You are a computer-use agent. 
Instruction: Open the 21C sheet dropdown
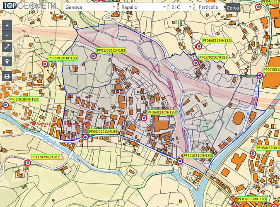[x=181, y=7]
